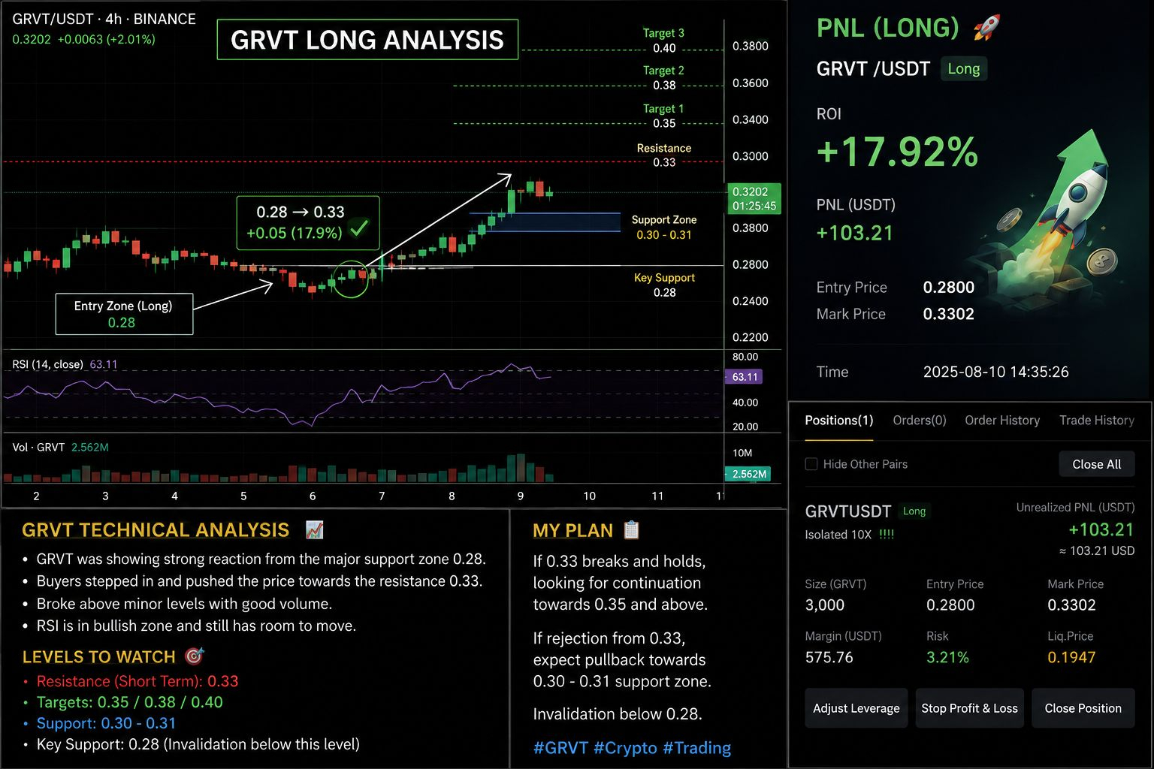Open the Trade History tab
Image resolution: width=1154 pixels, height=769 pixels.
(1097, 421)
